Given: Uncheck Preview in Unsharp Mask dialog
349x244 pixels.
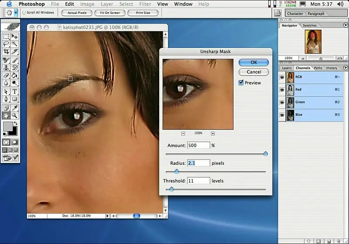Looking at the screenshot, I should (x=241, y=83).
